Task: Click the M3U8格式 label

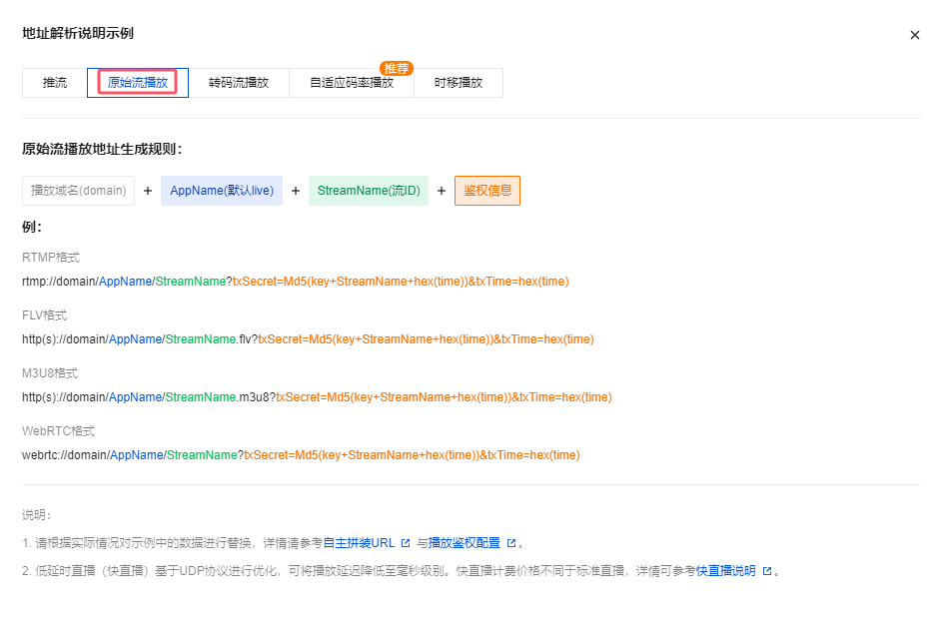Action: tap(50, 372)
